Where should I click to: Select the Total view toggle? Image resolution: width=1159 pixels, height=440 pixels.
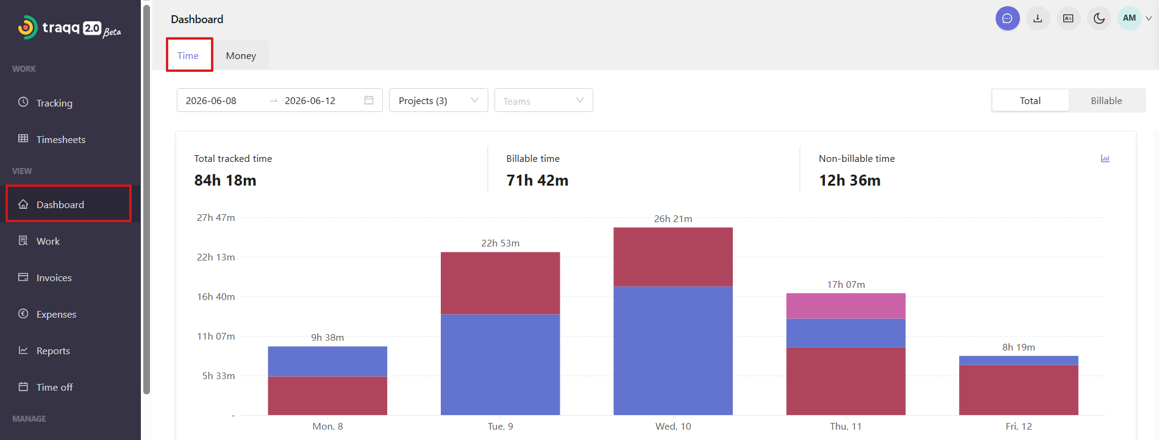pos(1030,100)
